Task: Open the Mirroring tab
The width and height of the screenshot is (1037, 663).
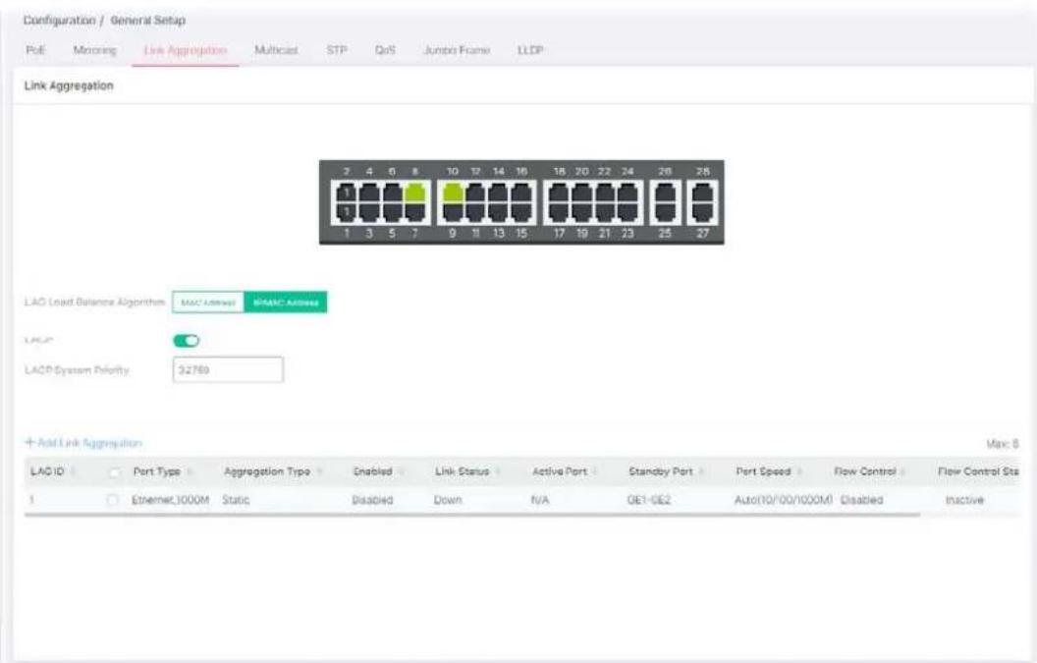Action: click(x=94, y=50)
